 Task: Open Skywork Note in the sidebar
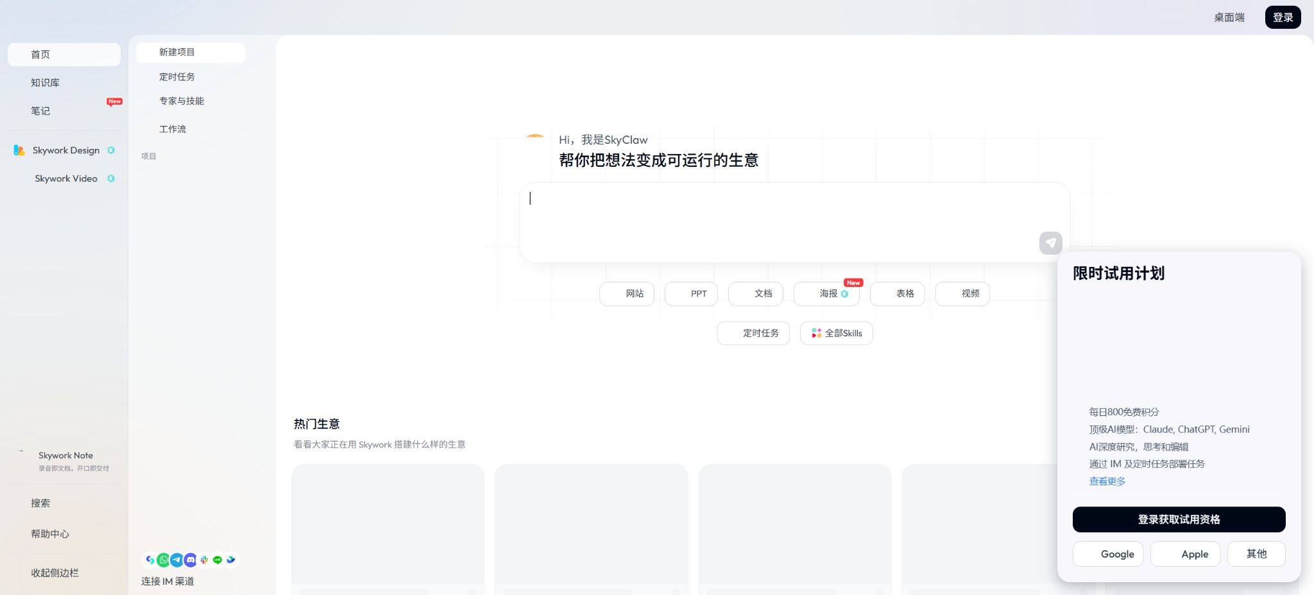(64, 461)
